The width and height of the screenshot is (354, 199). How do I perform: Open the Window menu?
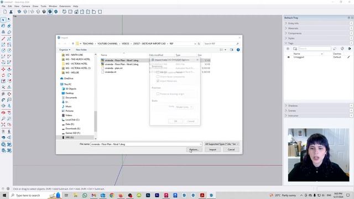[x=53, y=6]
